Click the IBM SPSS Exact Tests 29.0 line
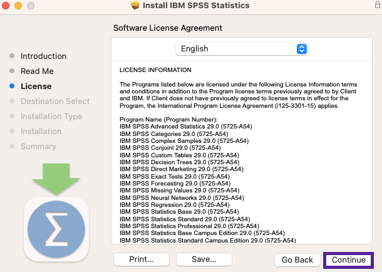382x272 pixels. pyautogui.click(x=175, y=177)
